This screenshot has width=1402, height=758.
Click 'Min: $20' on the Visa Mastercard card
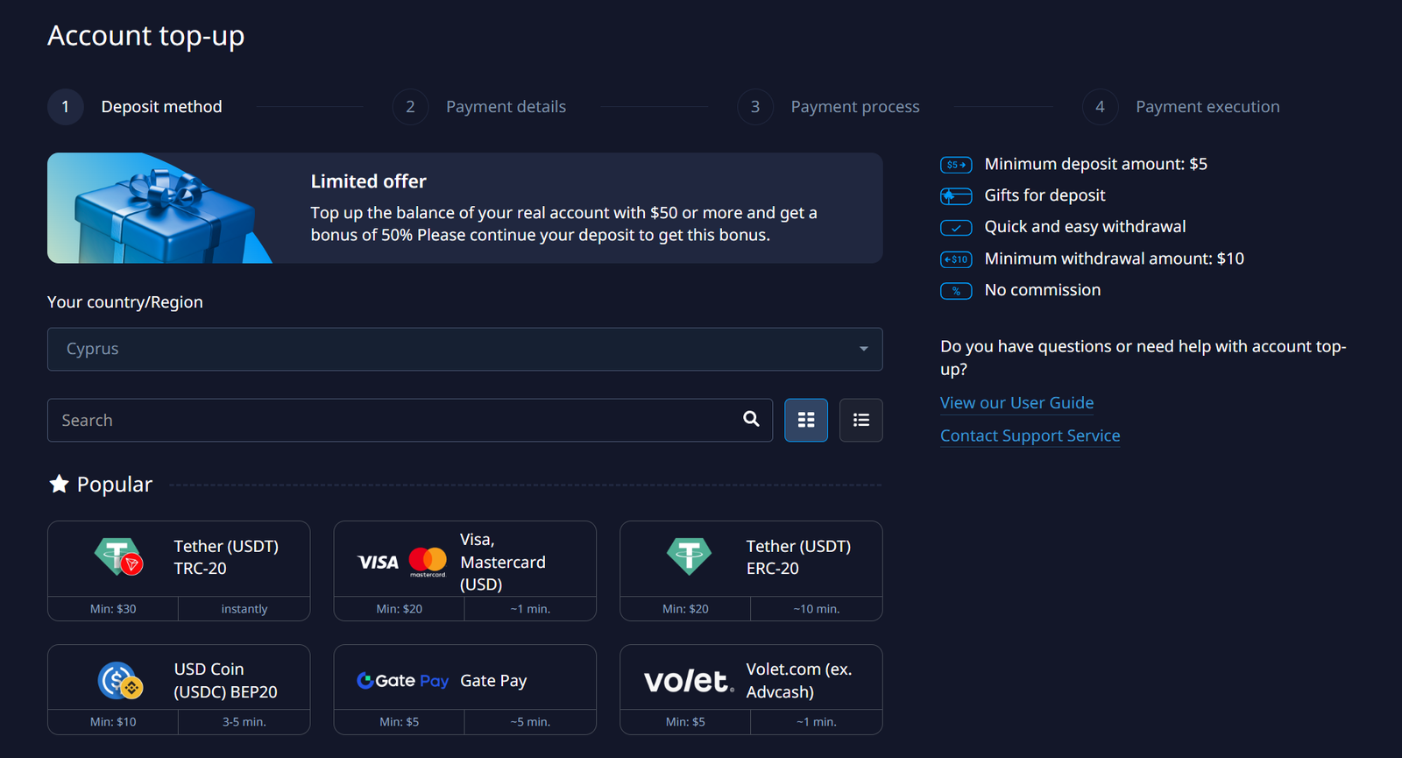400,609
